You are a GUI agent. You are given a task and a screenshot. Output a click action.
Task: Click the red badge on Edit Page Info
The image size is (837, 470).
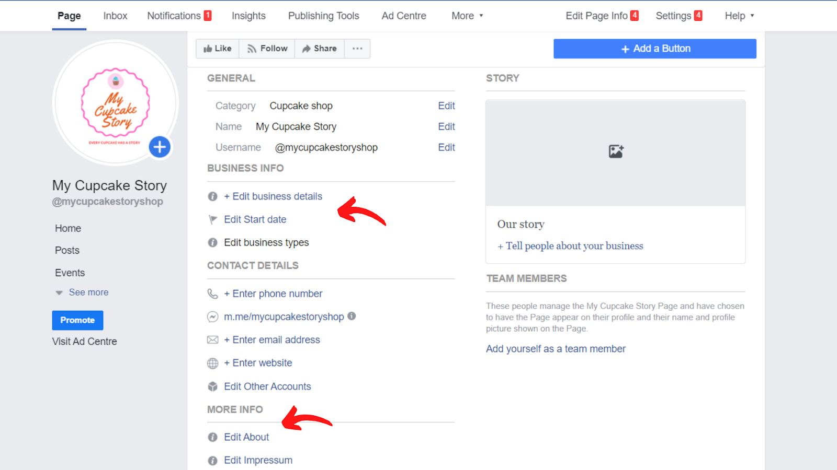pos(635,16)
